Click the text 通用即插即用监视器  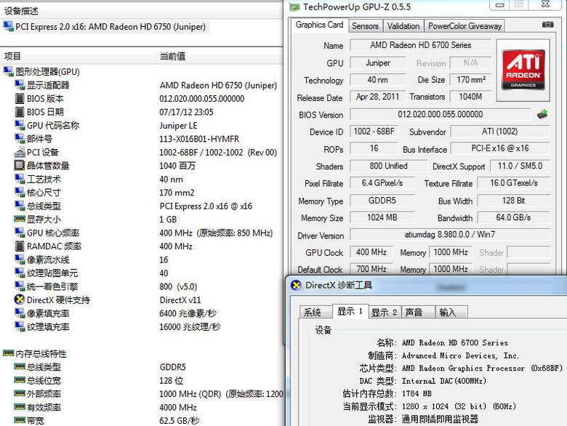pyautogui.click(x=440, y=419)
